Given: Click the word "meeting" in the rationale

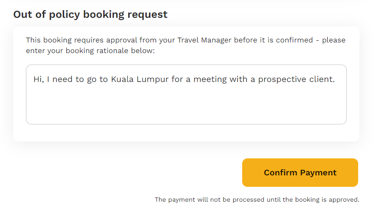Looking at the screenshot, I should tap(209, 79).
